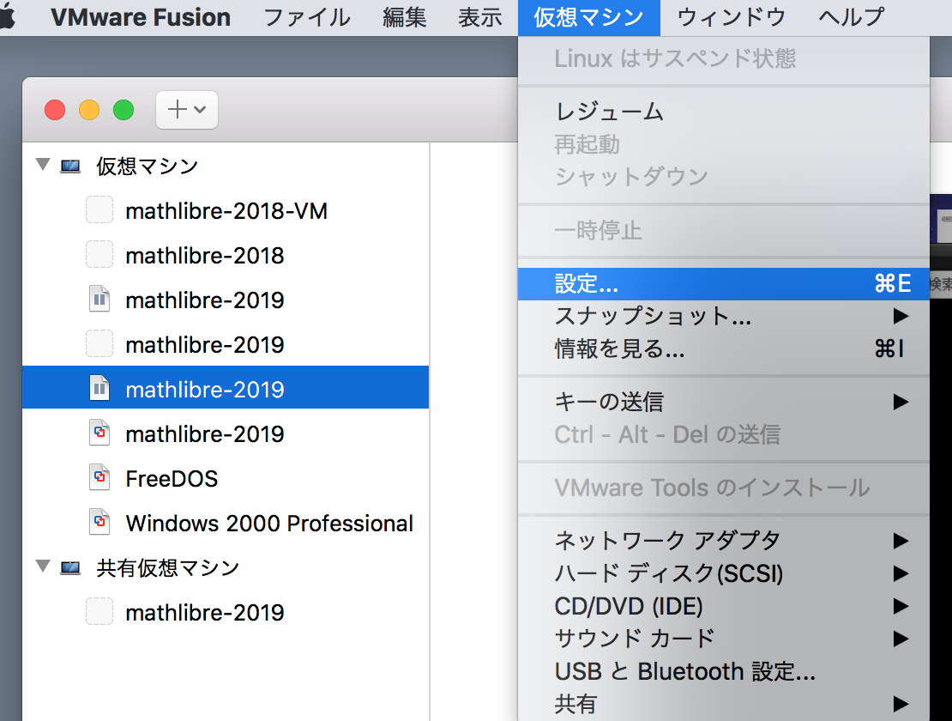Click the laptop icon beside 共有仮想マシン
Viewport: 952px width, 721px height.
pyautogui.click(x=70, y=568)
